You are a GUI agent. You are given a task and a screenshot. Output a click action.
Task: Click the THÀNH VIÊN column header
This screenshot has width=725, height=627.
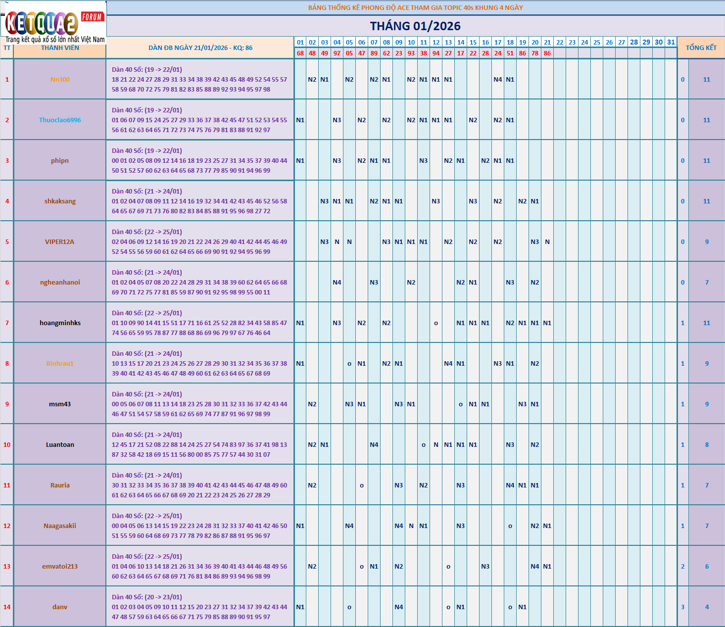[60, 48]
